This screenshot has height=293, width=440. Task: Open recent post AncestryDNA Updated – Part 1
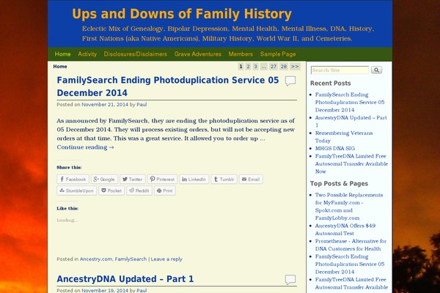click(x=351, y=122)
